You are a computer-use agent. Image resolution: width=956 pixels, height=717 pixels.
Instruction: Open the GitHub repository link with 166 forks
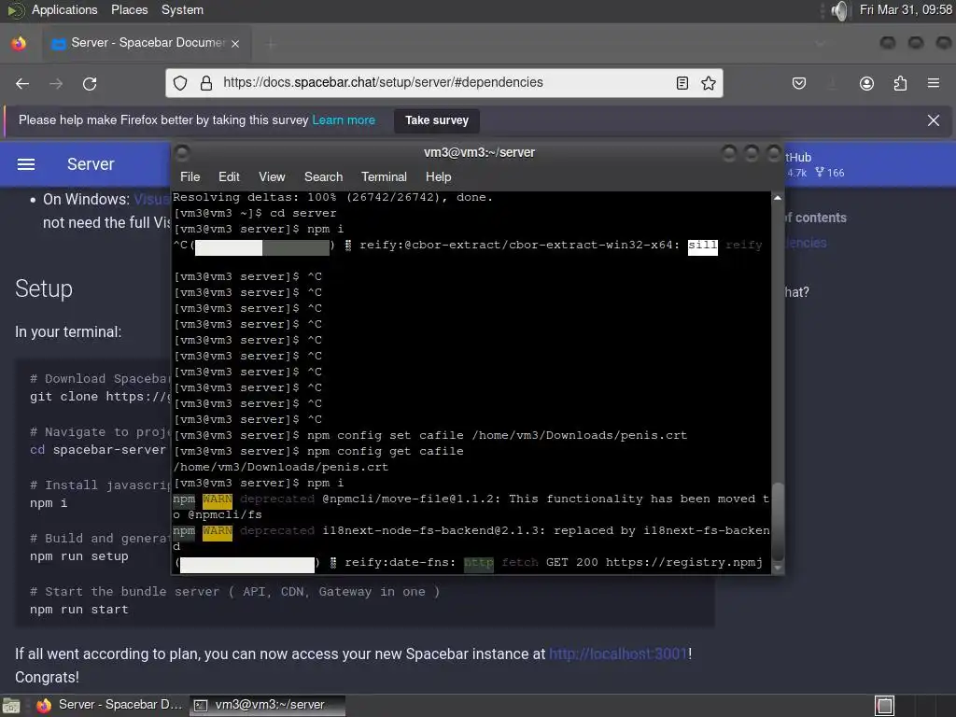814,164
